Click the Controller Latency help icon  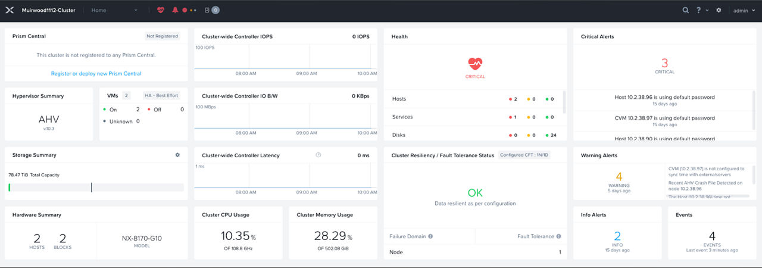318,155
